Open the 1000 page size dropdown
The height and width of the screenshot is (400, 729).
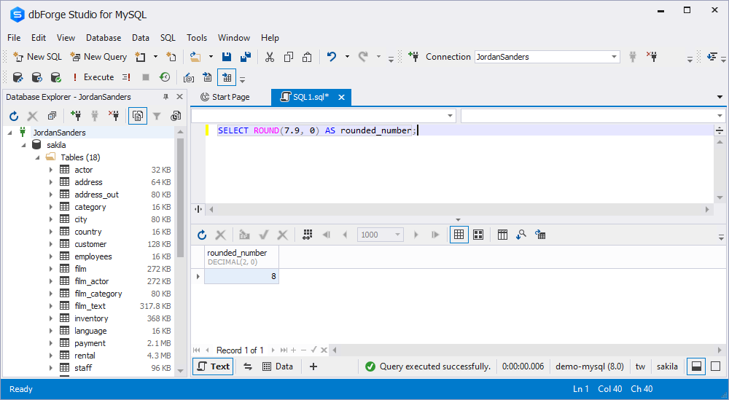tap(381, 235)
